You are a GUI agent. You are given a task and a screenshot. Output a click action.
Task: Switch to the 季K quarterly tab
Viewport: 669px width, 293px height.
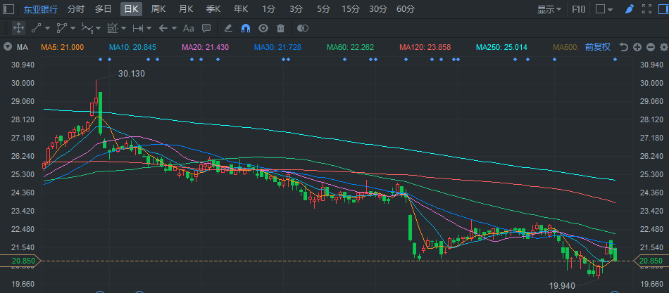[213, 9]
